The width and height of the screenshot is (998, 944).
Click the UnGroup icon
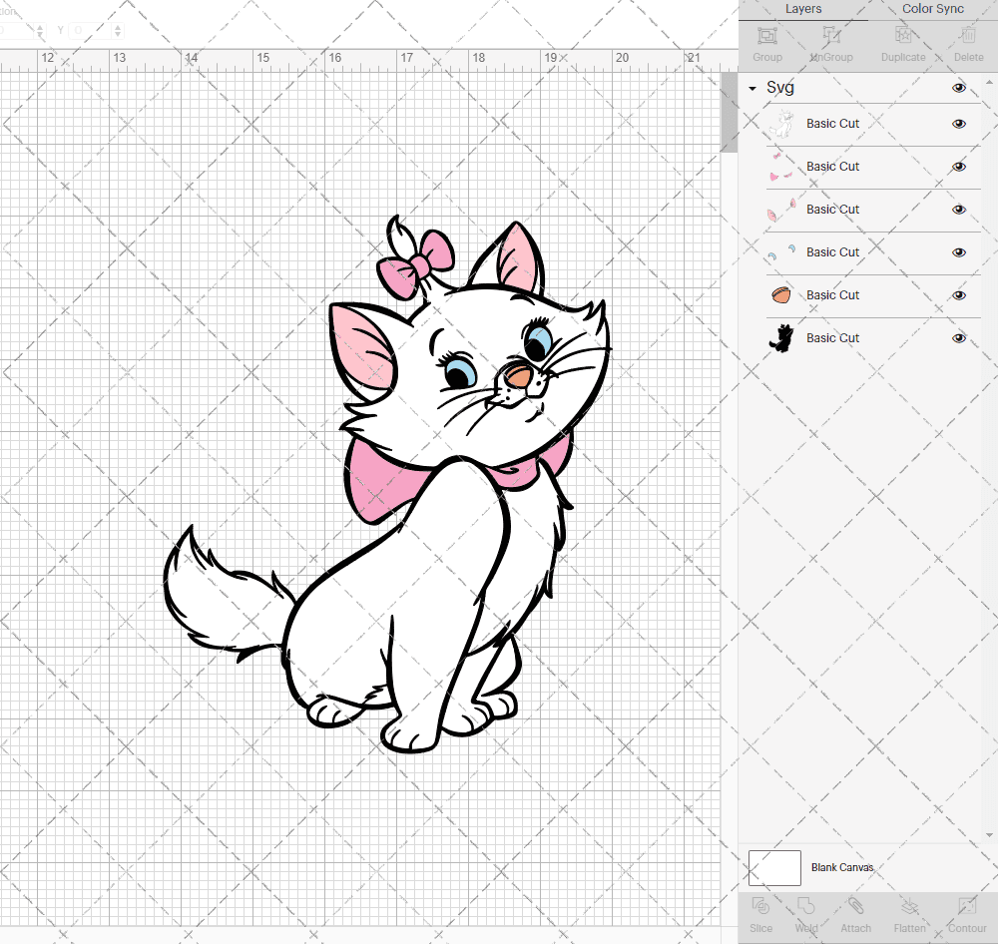point(830,36)
